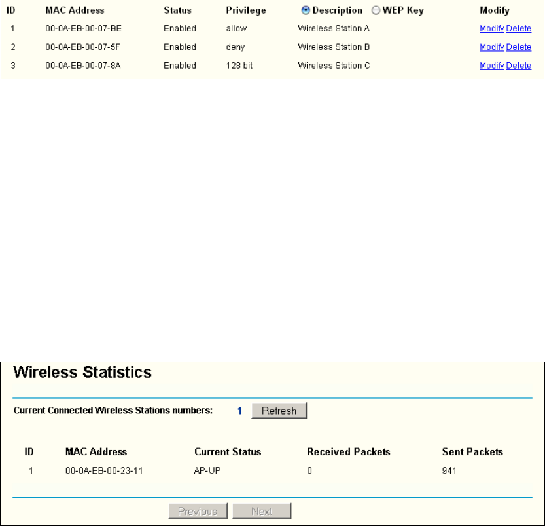Click the Wireless Station A description
The height and width of the screenshot is (526, 545).
coord(334,29)
